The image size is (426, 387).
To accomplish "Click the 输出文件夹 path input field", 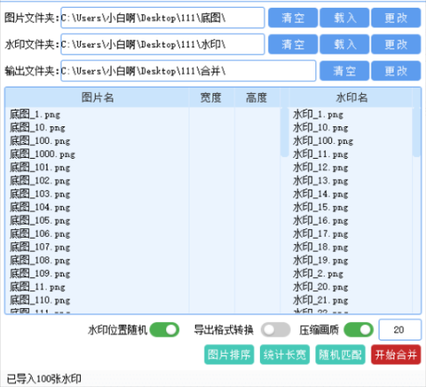I will tap(188, 71).
